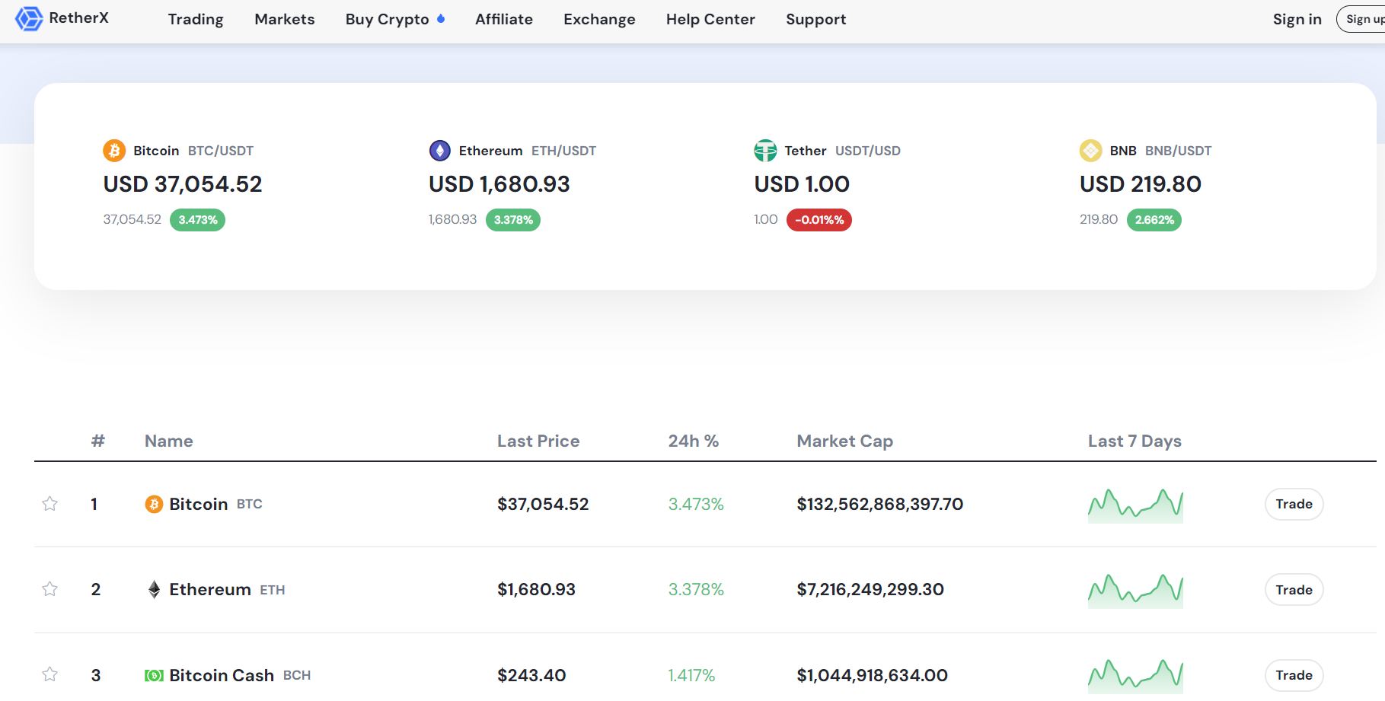
Task: Open the Support nav item
Action: pyautogui.click(x=816, y=19)
